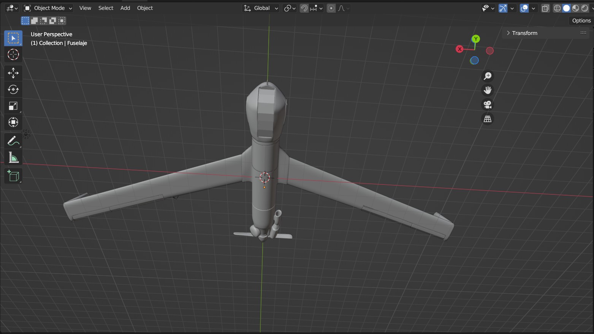Click the Options button
This screenshot has width=594, height=334.
click(581, 20)
